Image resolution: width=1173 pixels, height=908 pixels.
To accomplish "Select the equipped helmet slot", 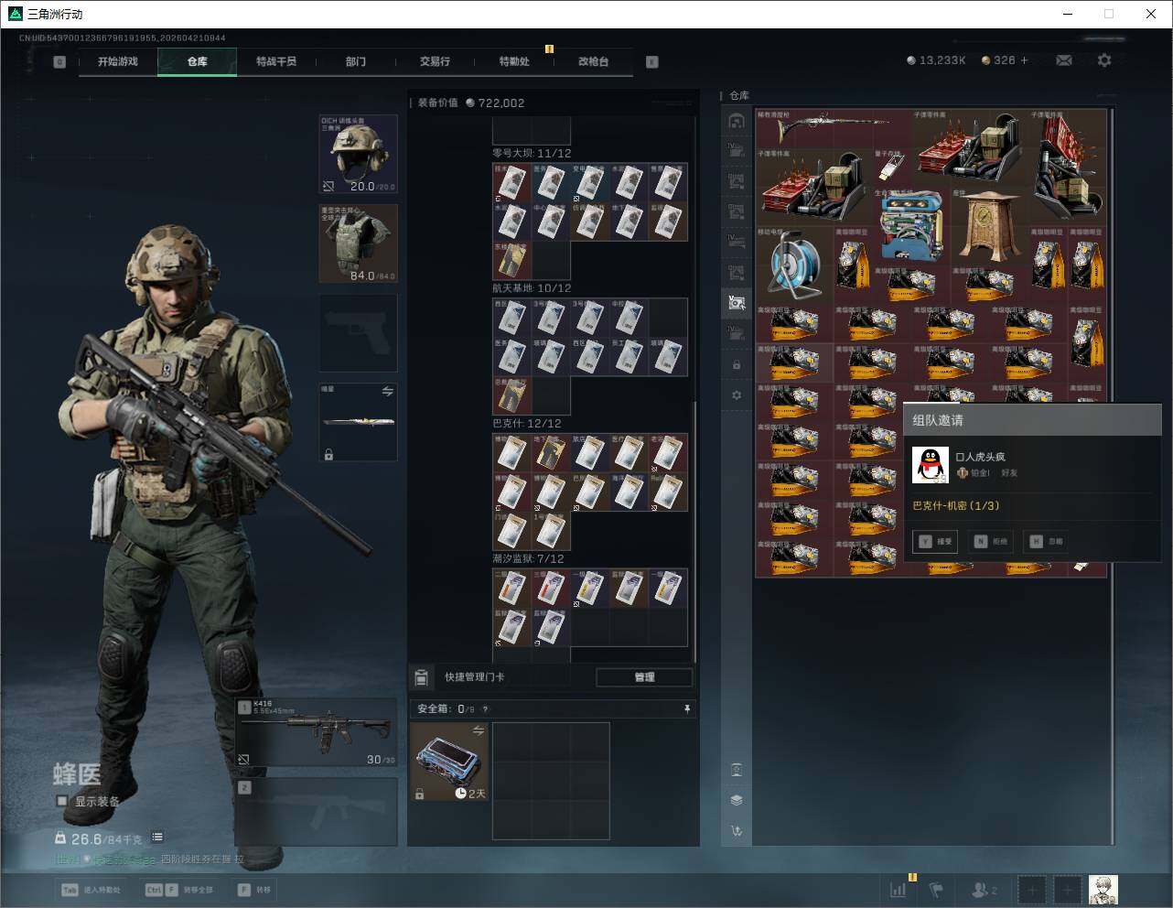I will point(358,154).
